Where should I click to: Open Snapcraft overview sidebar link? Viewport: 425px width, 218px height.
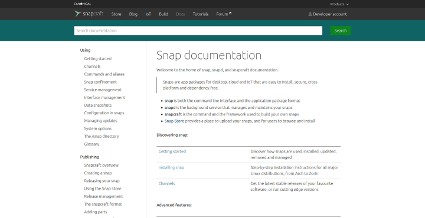coord(101,165)
